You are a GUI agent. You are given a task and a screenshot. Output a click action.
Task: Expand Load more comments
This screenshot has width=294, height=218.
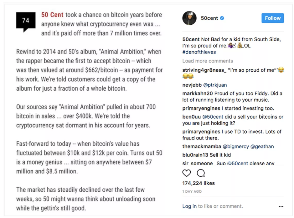(x=208, y=61)
